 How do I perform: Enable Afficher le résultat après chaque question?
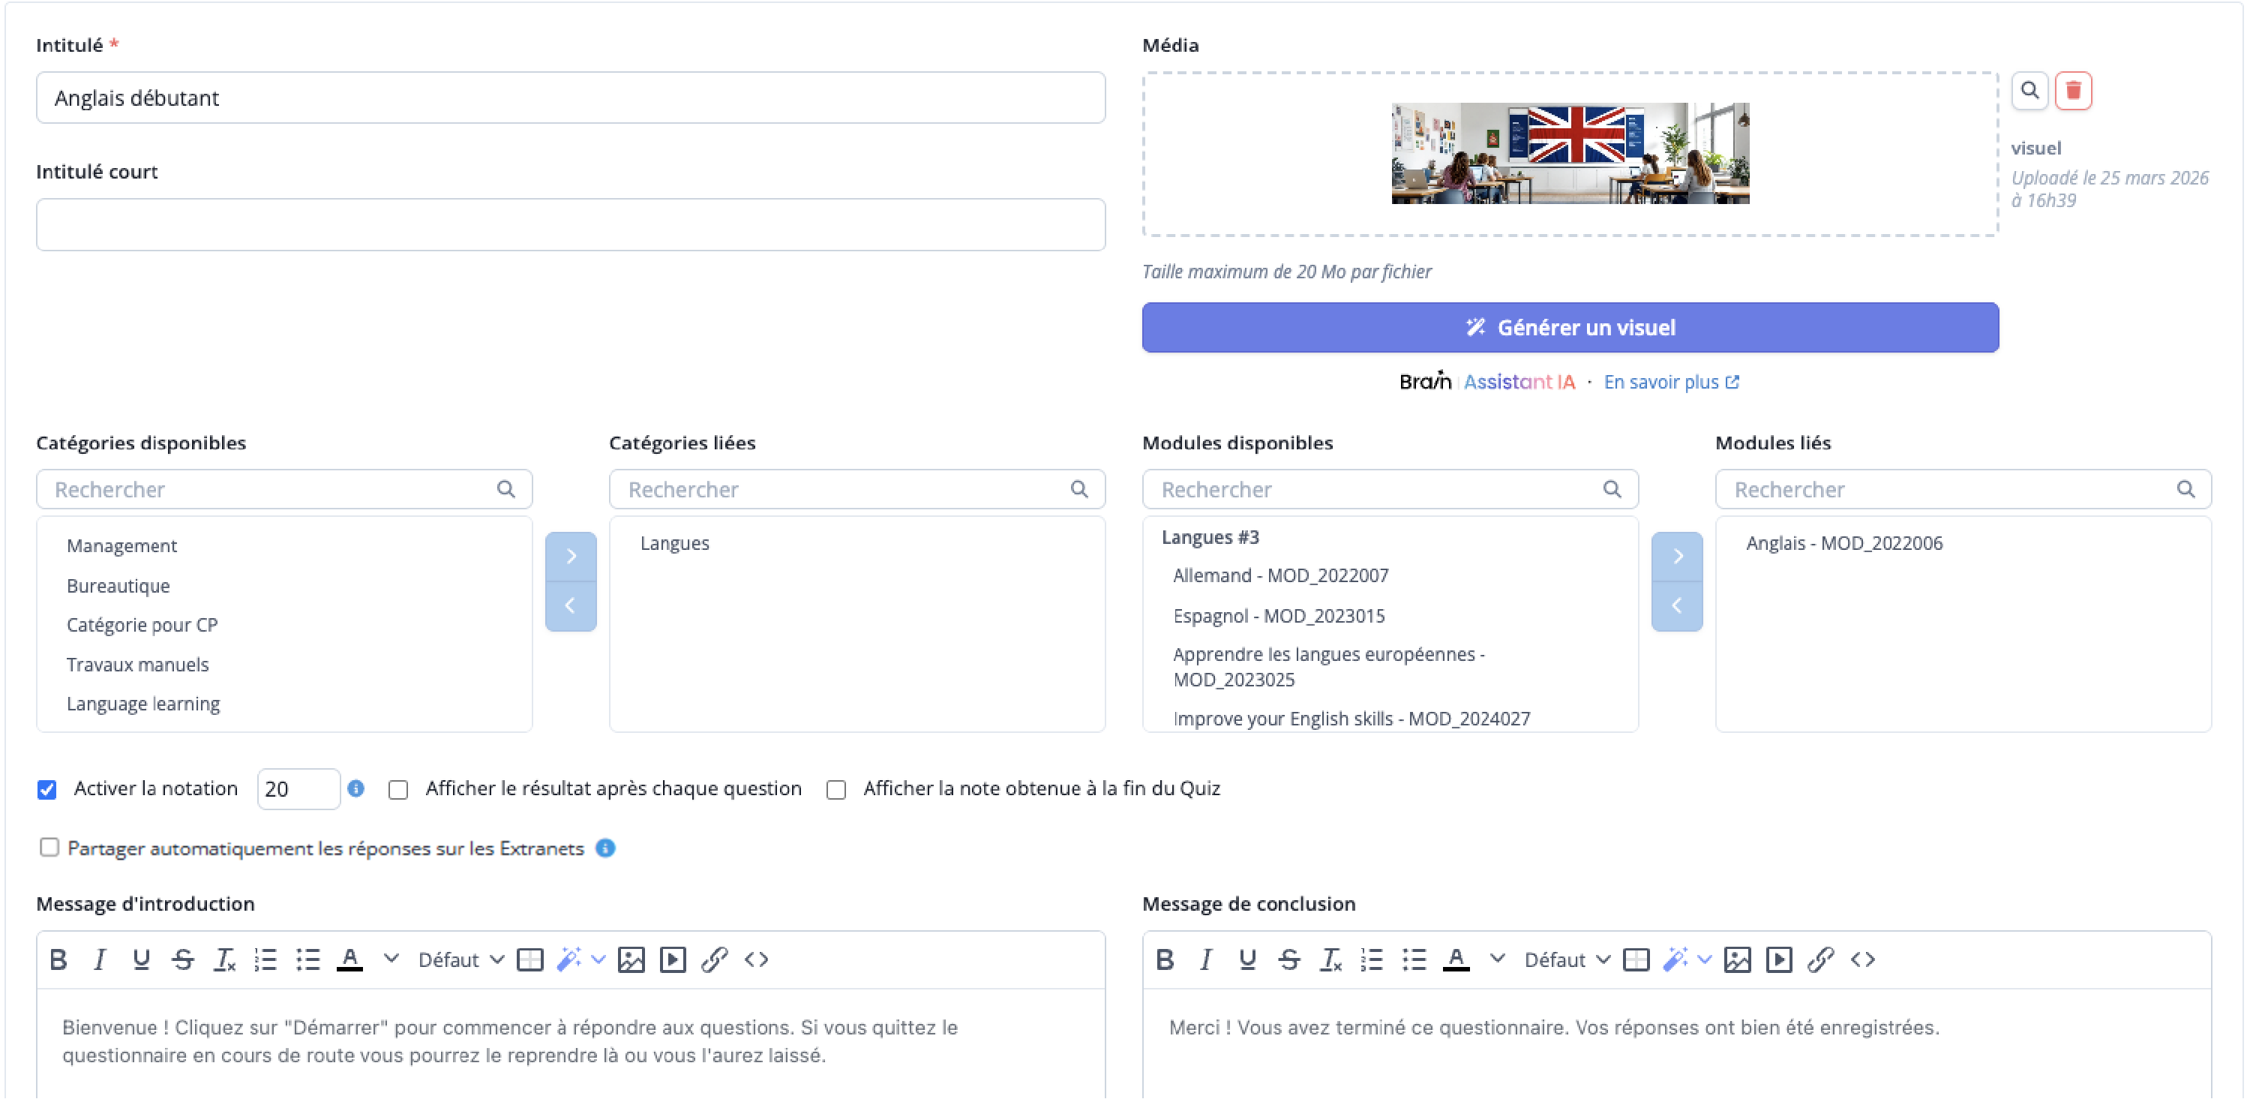pyautogui.click(x=398, y=790)
